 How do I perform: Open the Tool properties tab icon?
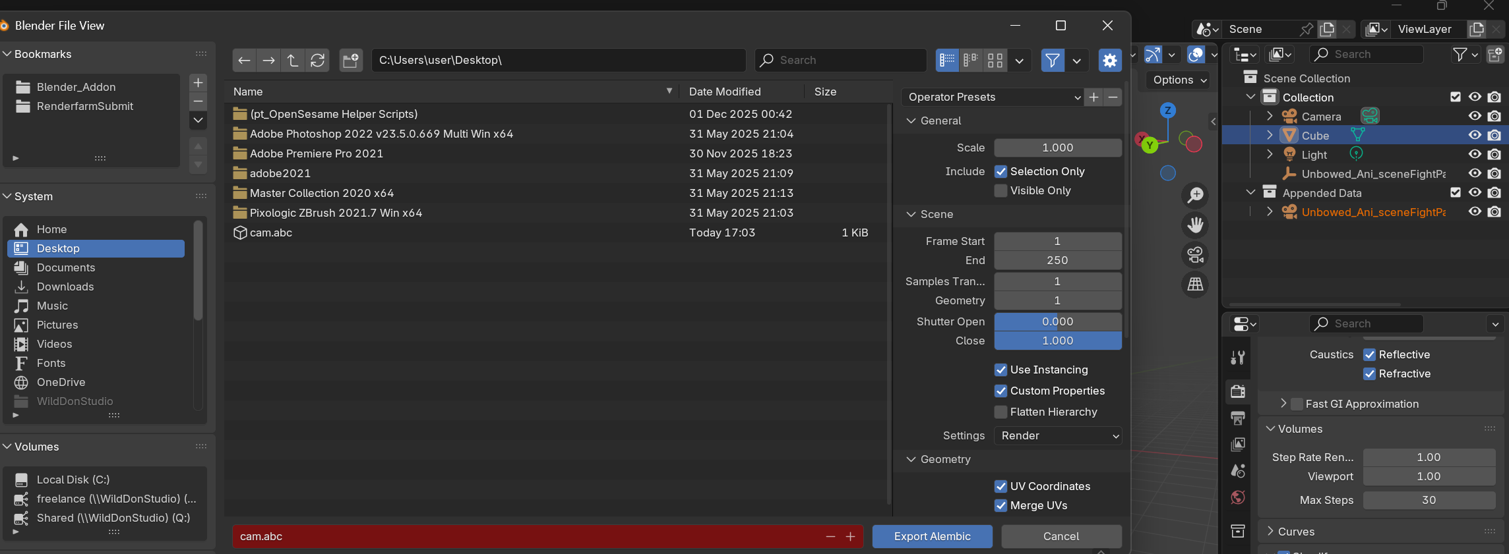(1238, 358)
